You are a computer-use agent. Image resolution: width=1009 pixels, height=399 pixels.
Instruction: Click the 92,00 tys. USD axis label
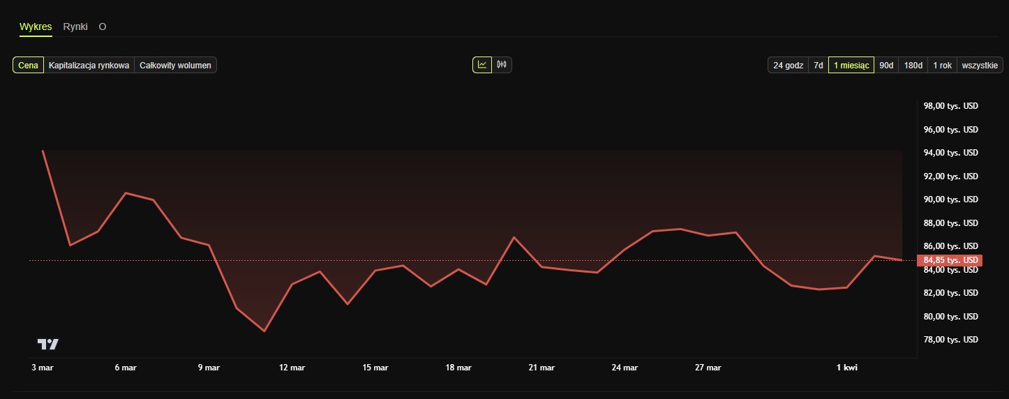tap(950, 176)
